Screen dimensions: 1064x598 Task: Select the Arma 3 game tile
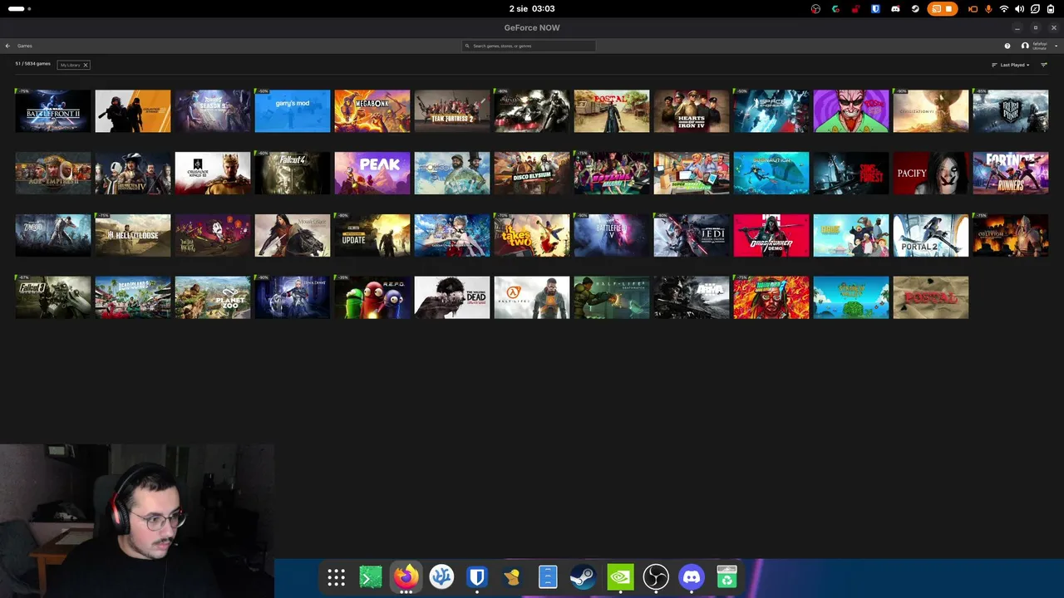click(x=692, y=298)
